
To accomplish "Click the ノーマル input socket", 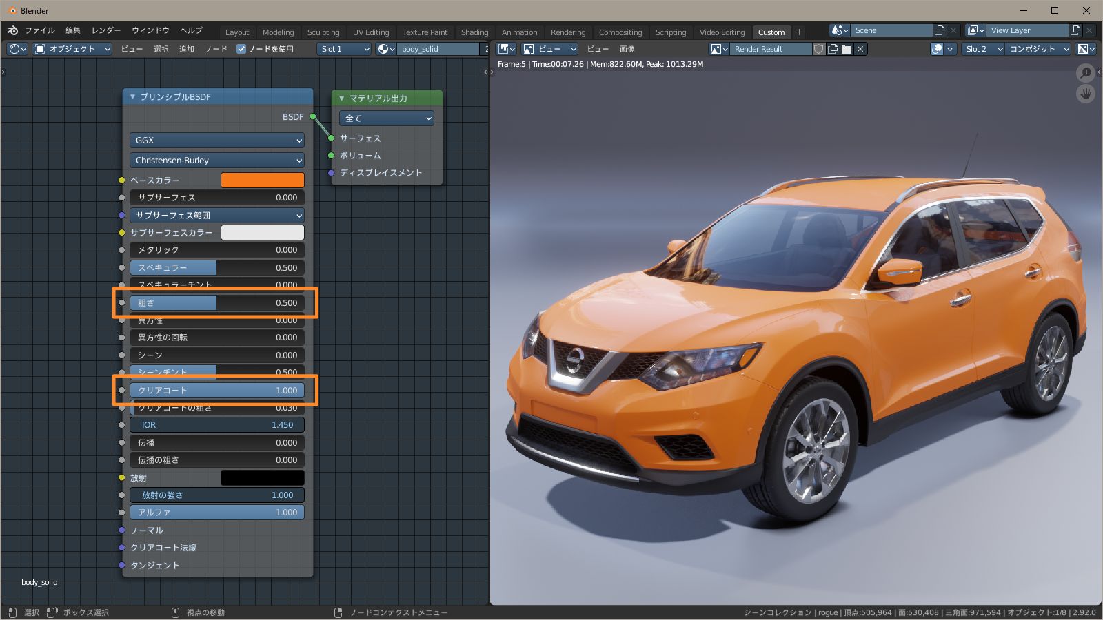I will pos(122,530).
